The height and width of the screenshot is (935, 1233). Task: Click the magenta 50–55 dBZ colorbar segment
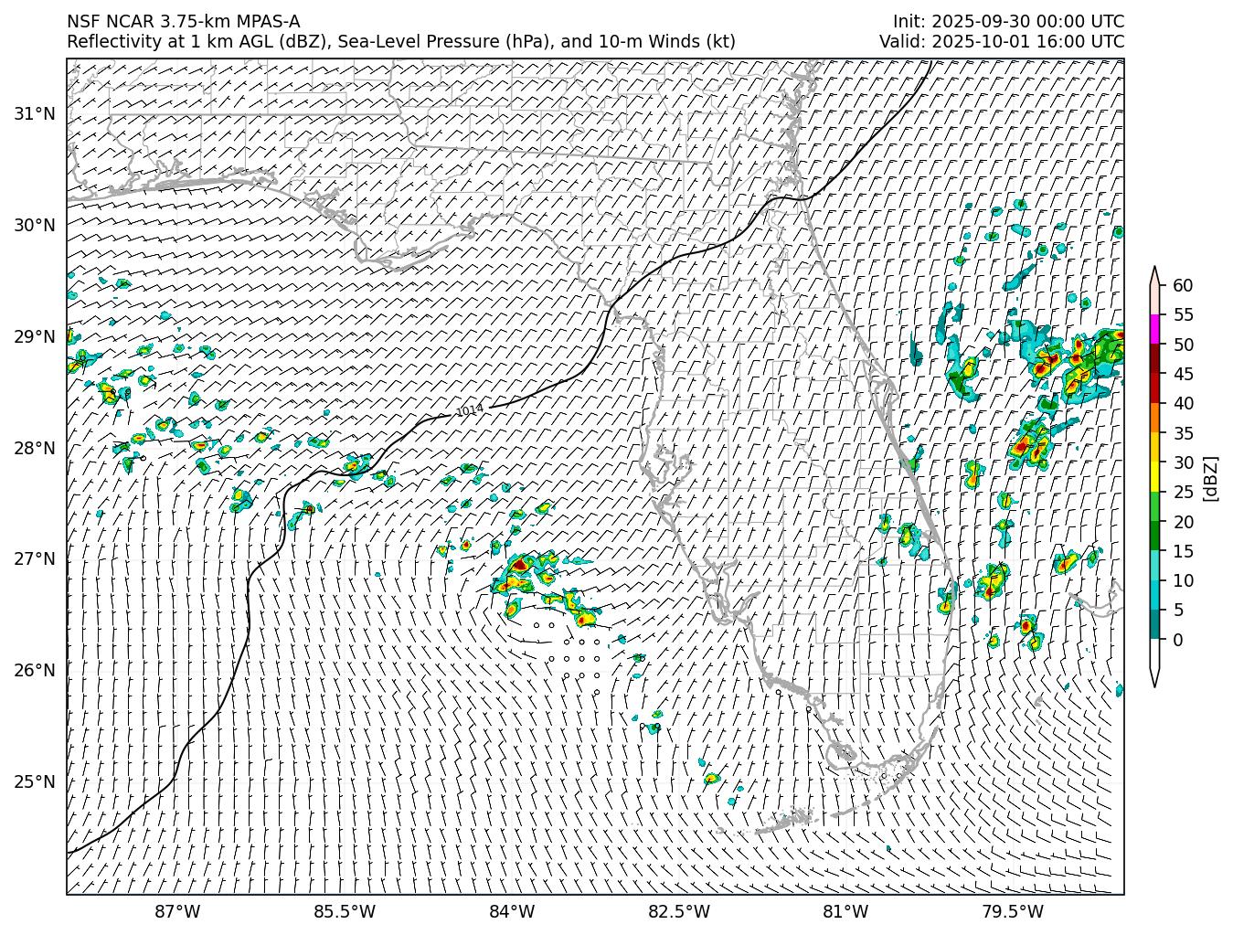pos(1154,329)
